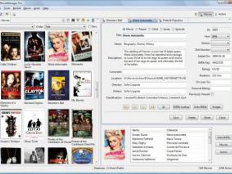The image size is (232, 174).
Task: Select the Michael Clayton movie cover
Action: click(x=34, y=85)
